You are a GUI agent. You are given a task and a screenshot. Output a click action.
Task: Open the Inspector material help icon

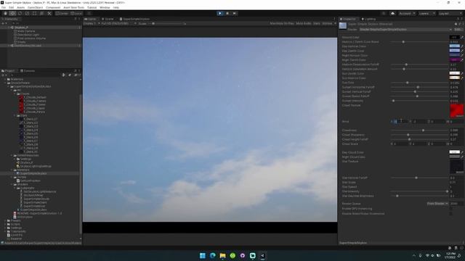[456, 24]
